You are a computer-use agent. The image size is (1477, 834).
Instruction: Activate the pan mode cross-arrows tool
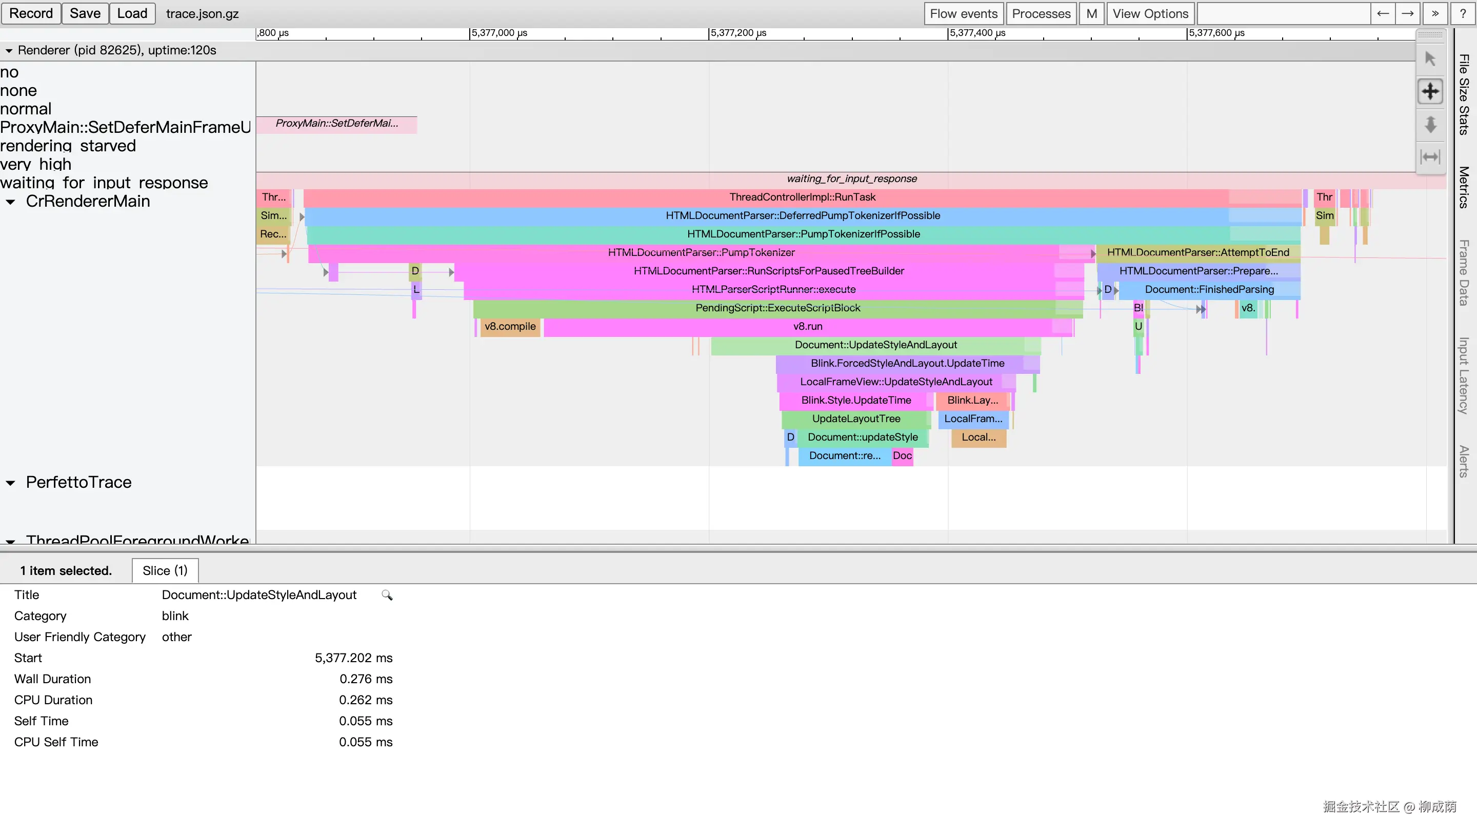click(1430, 91)
